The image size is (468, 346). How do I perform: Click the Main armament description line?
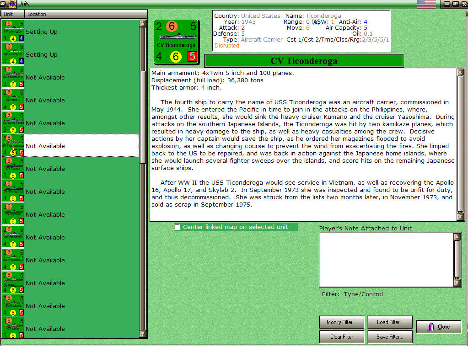[223, 73]
